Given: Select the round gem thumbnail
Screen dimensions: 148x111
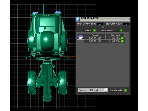Looking at the screenshot, I should point(80,37).
